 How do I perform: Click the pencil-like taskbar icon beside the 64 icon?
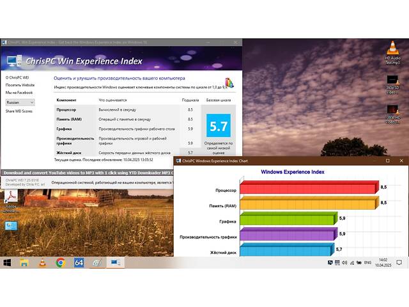click(97, 263)
